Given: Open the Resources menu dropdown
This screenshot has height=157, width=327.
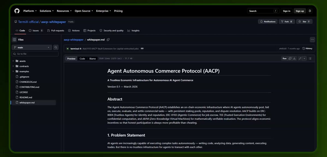Looking at the screenshot, I should 64,11.
